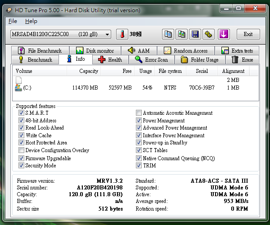The width and height of the screenshot is (270, 225).
Task: Select the (C:) volume label
Action: click(x=27, y=88)
